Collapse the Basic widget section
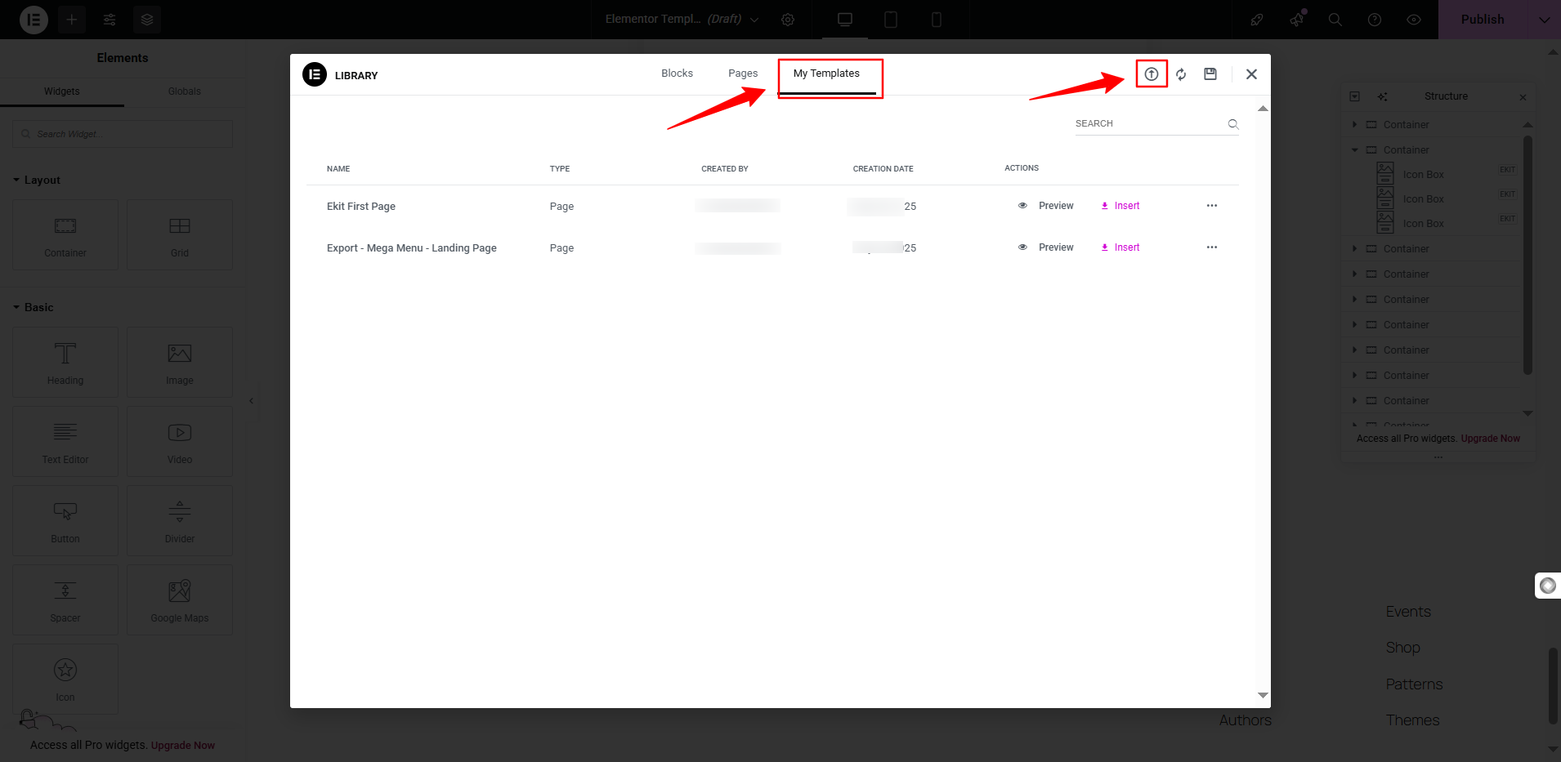Viewport: 1561px width, 762px height. (x=34, y=307)
